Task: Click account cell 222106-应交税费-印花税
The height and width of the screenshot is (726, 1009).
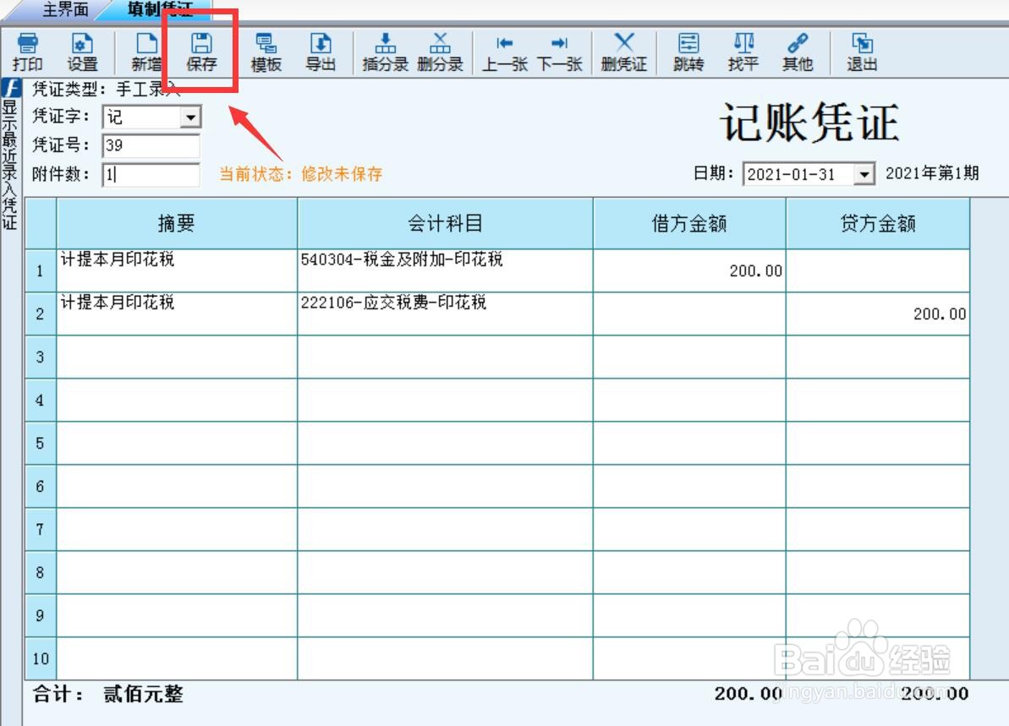Action: 445,314
